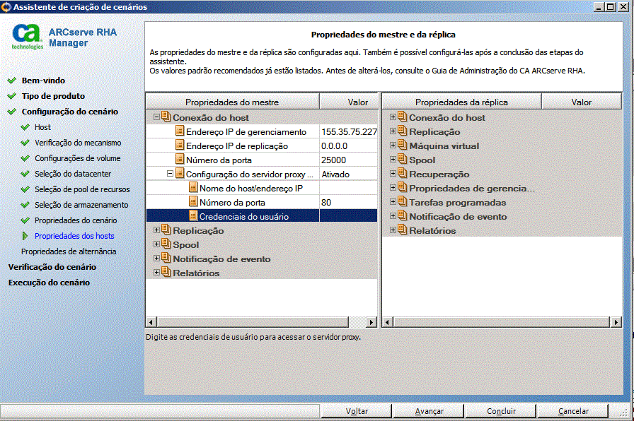Viewport: 634px width, 421px height.
Task: Click the master Replicação folder icon
Action: point(166,230)
